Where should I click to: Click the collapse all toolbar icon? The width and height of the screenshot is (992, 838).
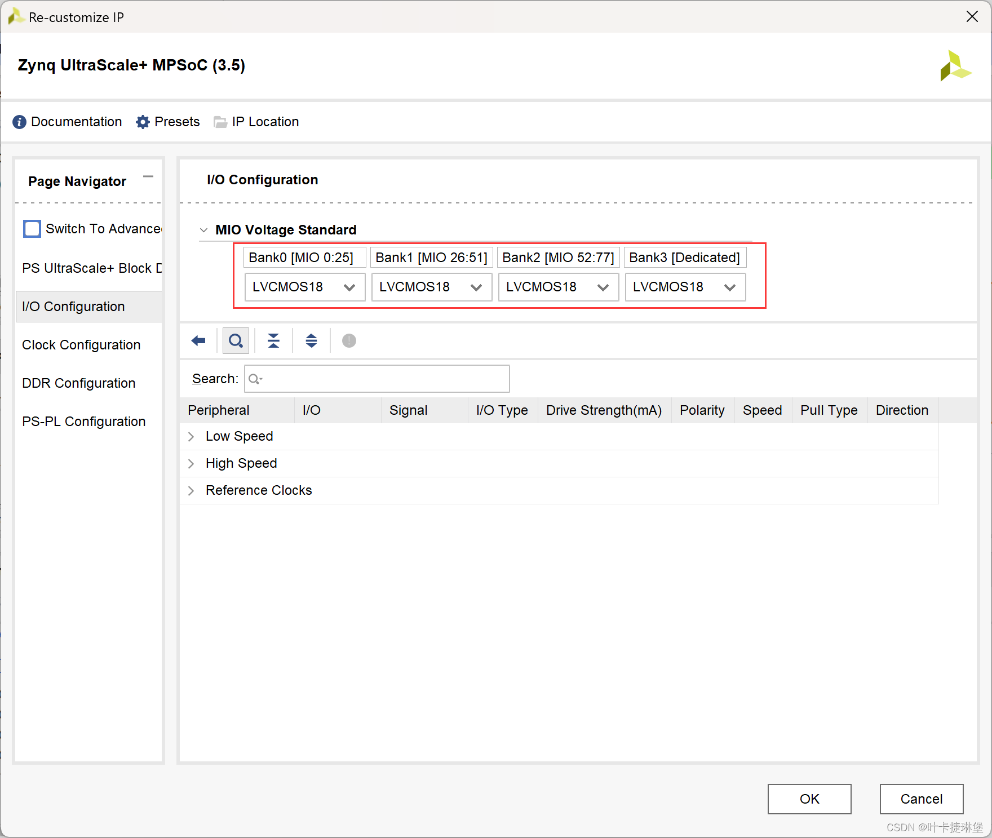[x=273, y=341]
